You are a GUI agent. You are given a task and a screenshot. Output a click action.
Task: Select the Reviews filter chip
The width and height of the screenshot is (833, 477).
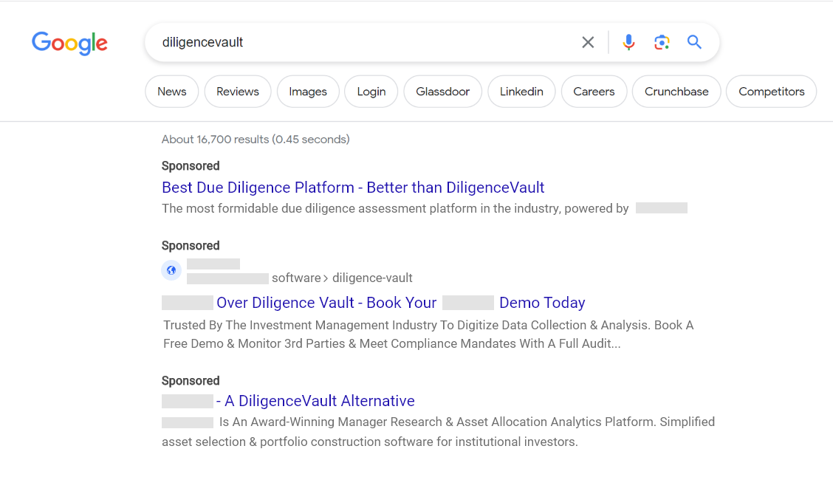(x=237, y=91)
